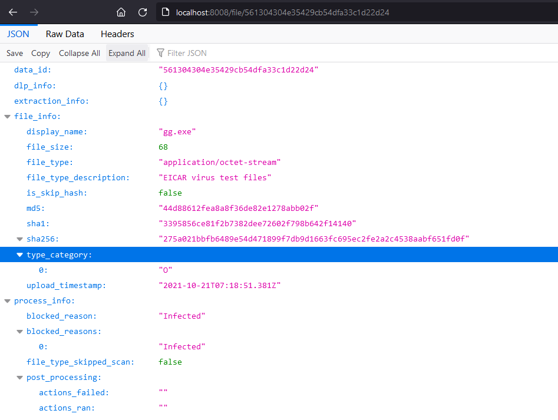Select the actions_ran key

point(67,408)
